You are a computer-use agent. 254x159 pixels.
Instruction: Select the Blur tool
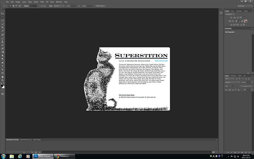2,55
